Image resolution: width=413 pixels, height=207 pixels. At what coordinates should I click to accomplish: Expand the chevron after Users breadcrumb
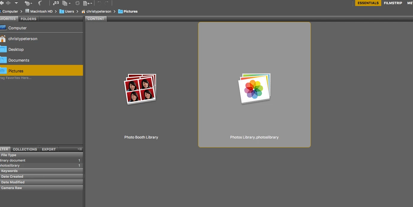pos(77,11)
